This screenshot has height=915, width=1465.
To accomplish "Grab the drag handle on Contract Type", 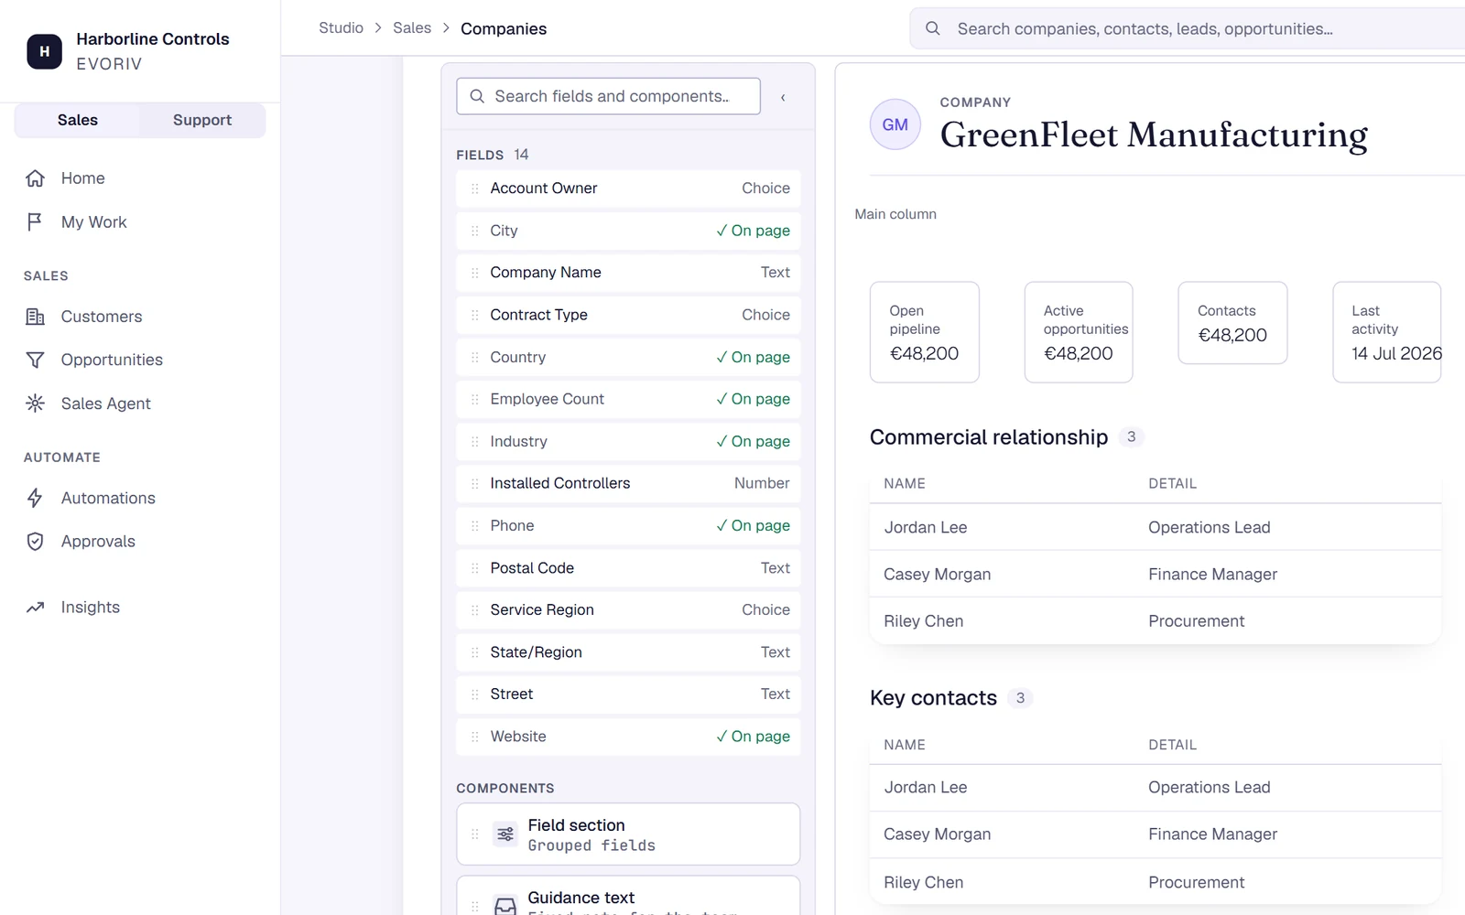I will [474, 315].
